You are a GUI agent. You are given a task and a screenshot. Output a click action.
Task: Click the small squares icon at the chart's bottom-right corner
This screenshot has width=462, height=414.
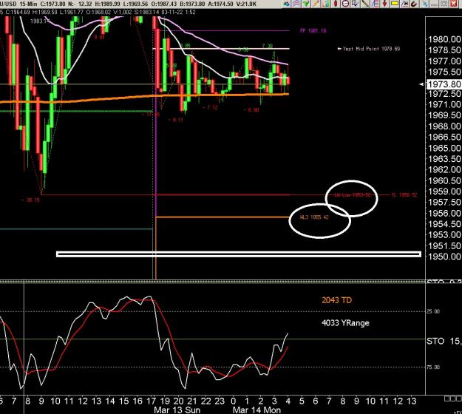point(453,398)
